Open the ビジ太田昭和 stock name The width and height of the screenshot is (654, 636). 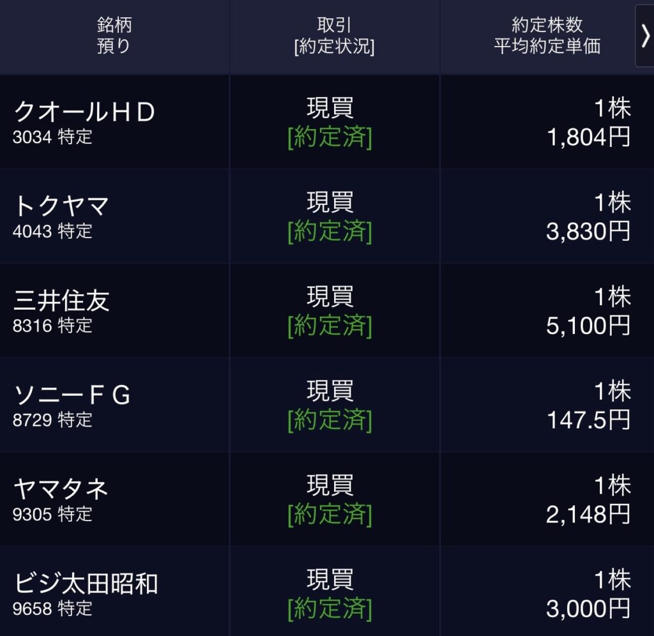(86, 584)
